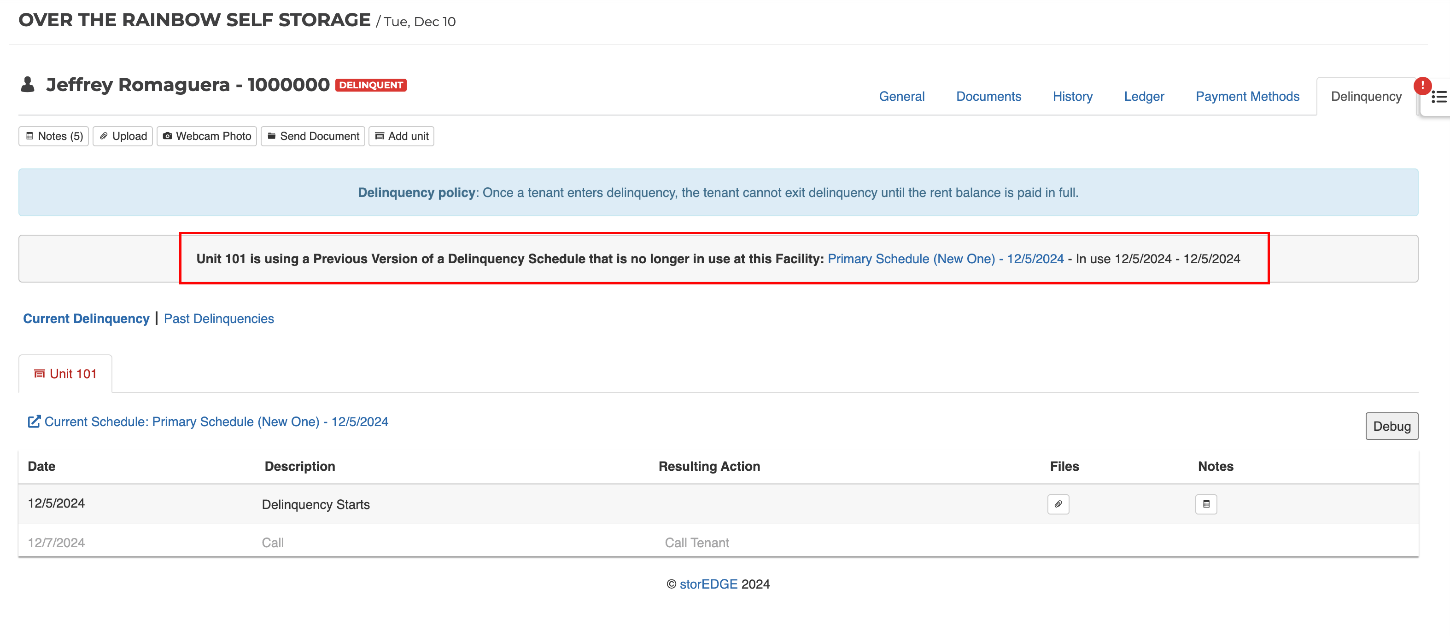This screenshot has width=1450, height=636.
Task: Click Send Document button
Action: coord(313,136)
